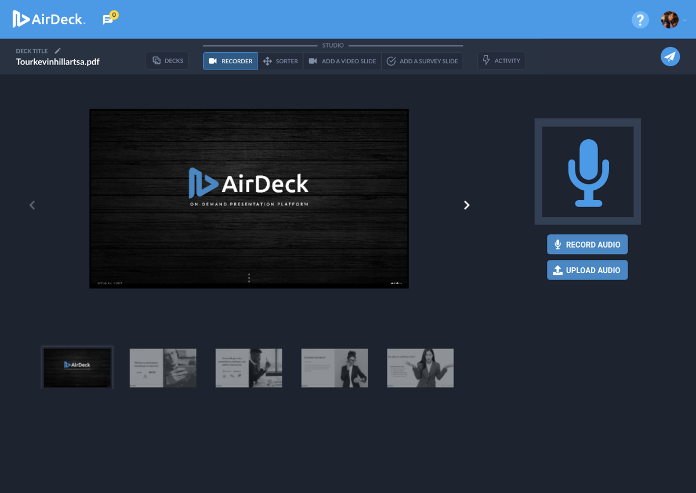This screenshot has height=493, width=696.
Task: Switch to the RECORDER tab
Action: [x=230, y=60]
